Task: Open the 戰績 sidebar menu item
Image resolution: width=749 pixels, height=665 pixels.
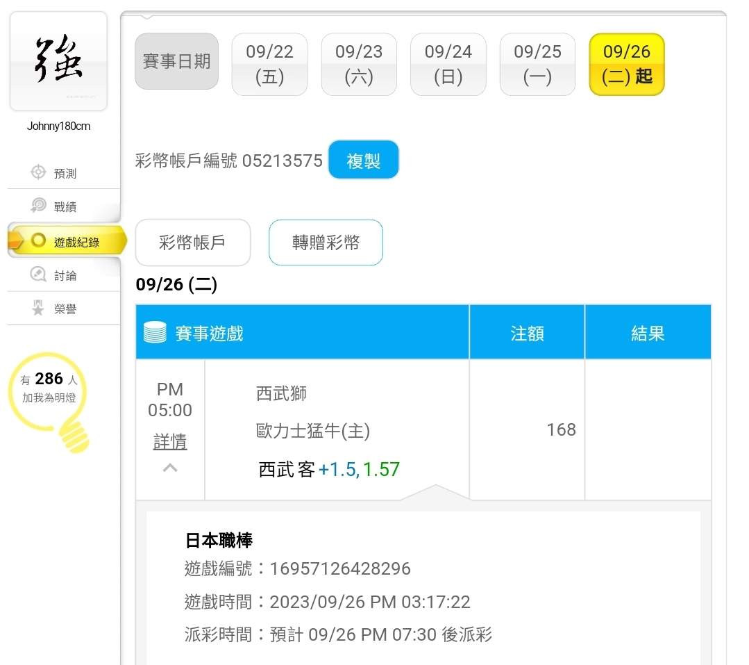Action: 64,206
